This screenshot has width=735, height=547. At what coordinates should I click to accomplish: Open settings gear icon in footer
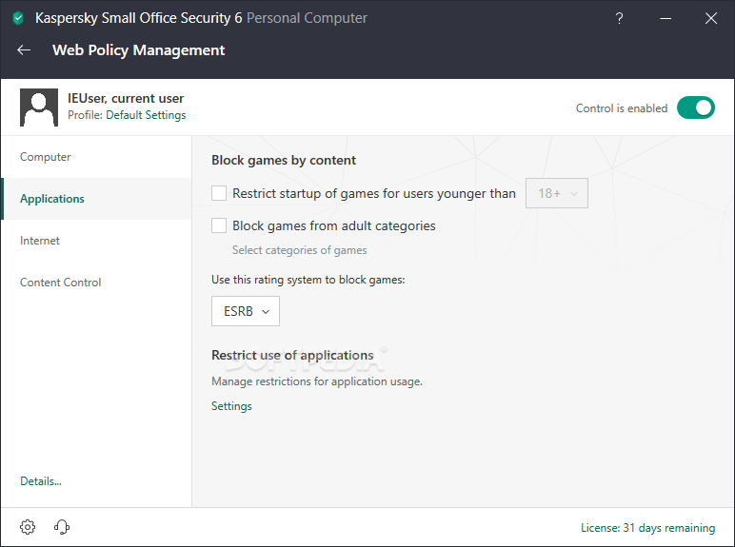click(x=28, y=527)
